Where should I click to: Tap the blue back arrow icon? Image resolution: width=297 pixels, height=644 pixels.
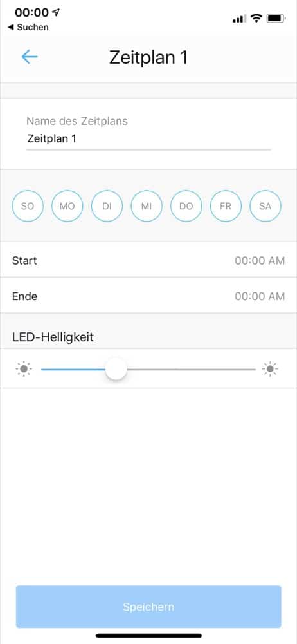click(x=30, y=57)
